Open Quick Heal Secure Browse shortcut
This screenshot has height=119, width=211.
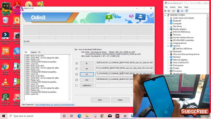click(x=5, y=99)
